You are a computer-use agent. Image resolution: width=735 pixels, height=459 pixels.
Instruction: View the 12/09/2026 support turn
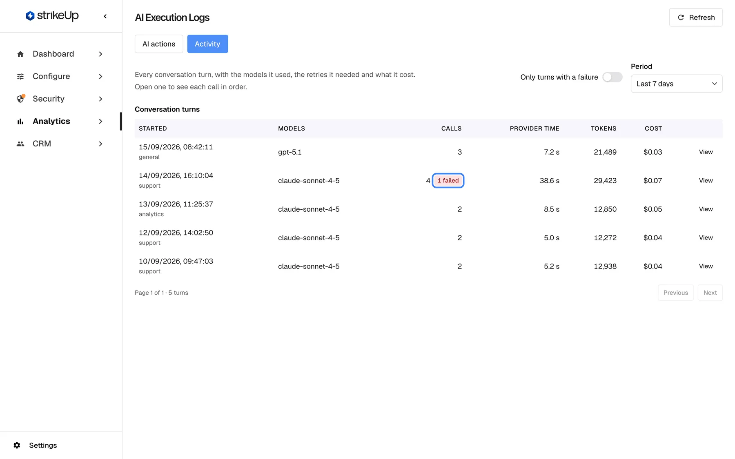(x=706, y=237)
